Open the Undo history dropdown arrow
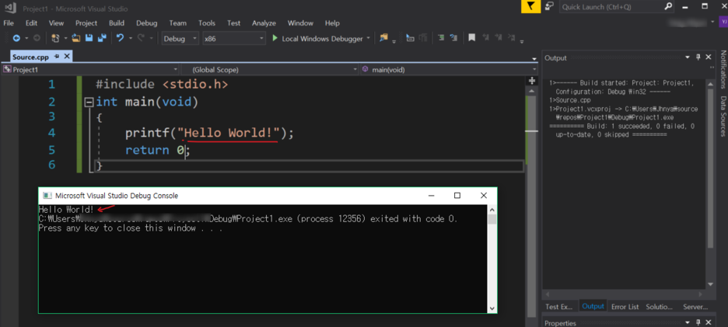 tap(131, 39)
